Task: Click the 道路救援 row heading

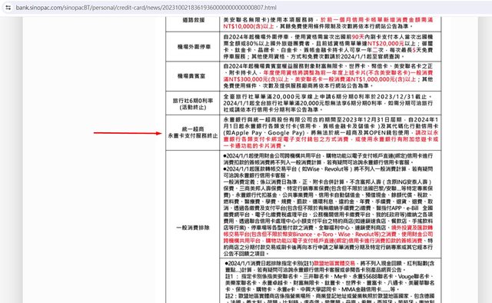Action: pyautogui.click(x=194, y=20)
